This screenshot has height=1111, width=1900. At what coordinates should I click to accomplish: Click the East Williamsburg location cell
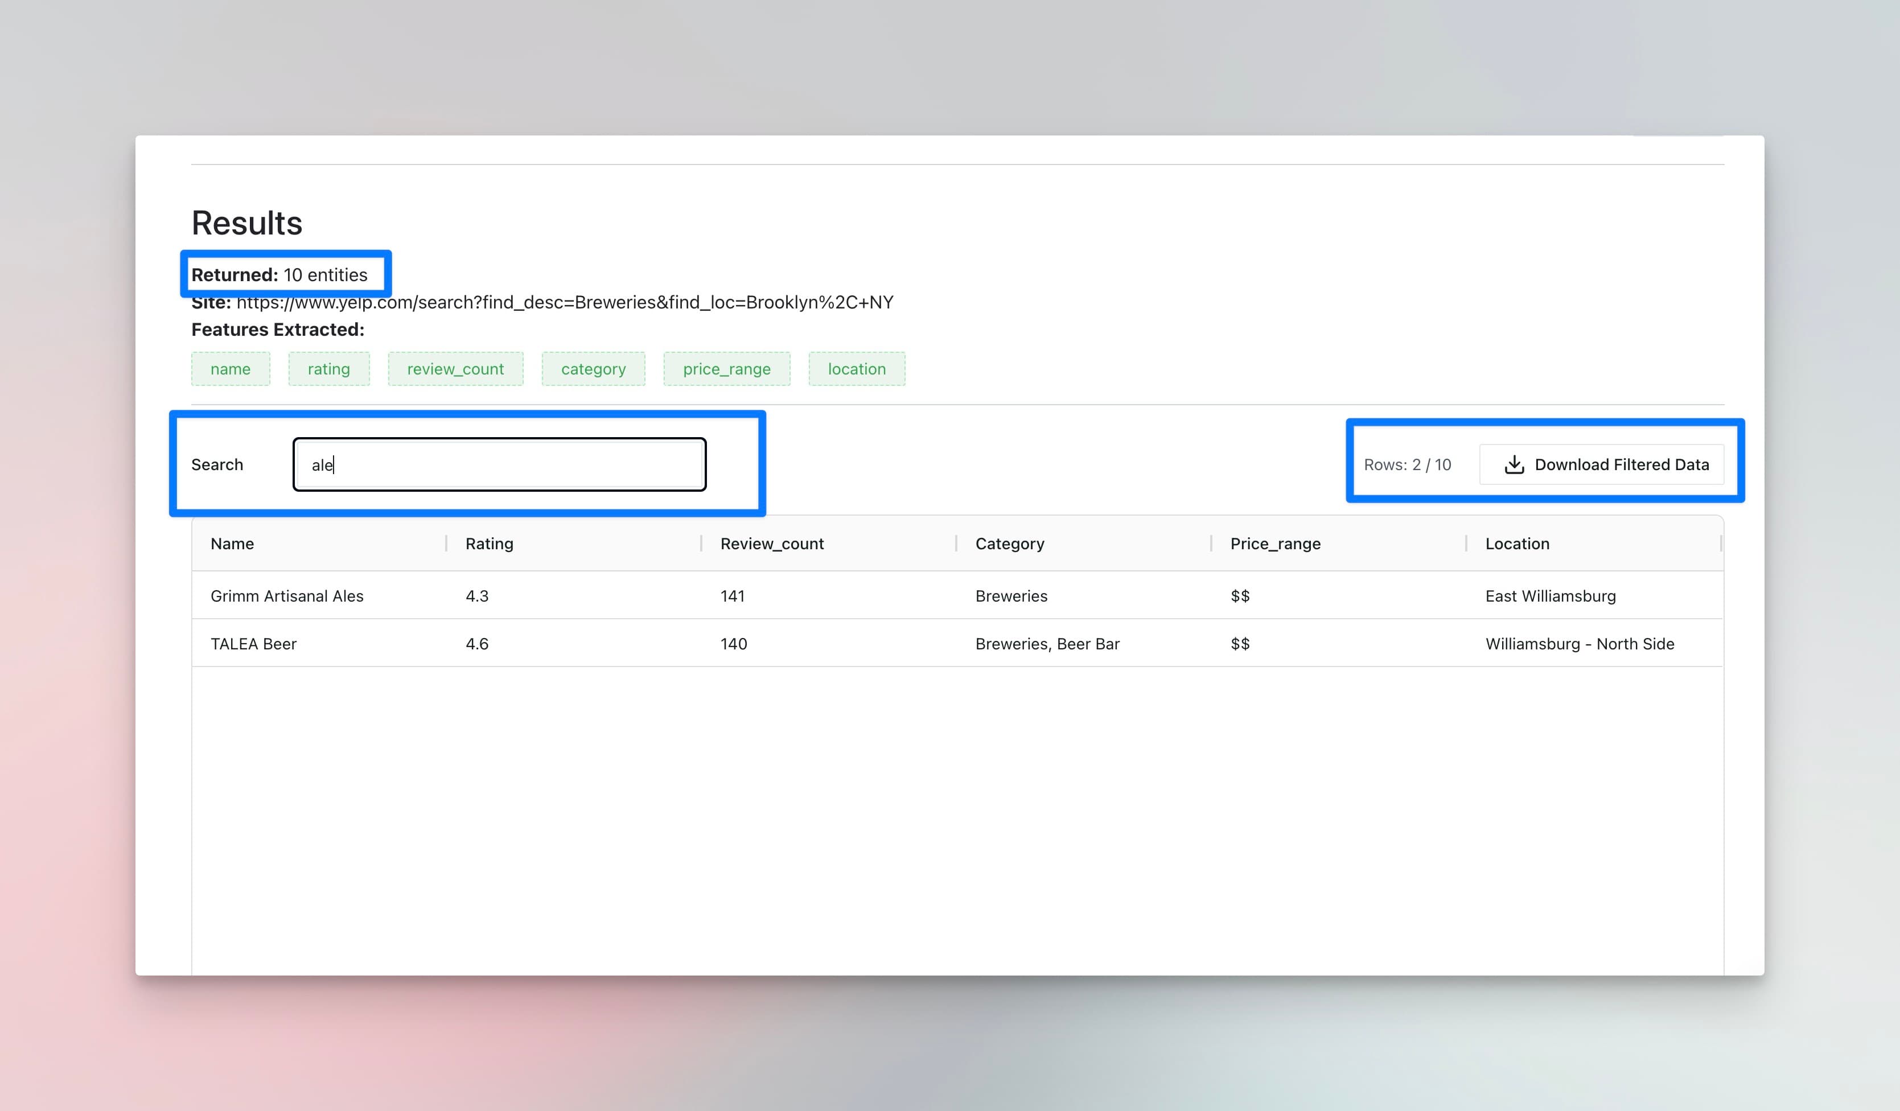[1550, 595]
